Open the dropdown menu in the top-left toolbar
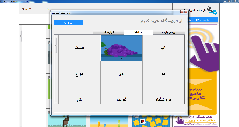239x127 pixels. pos(31,9)
